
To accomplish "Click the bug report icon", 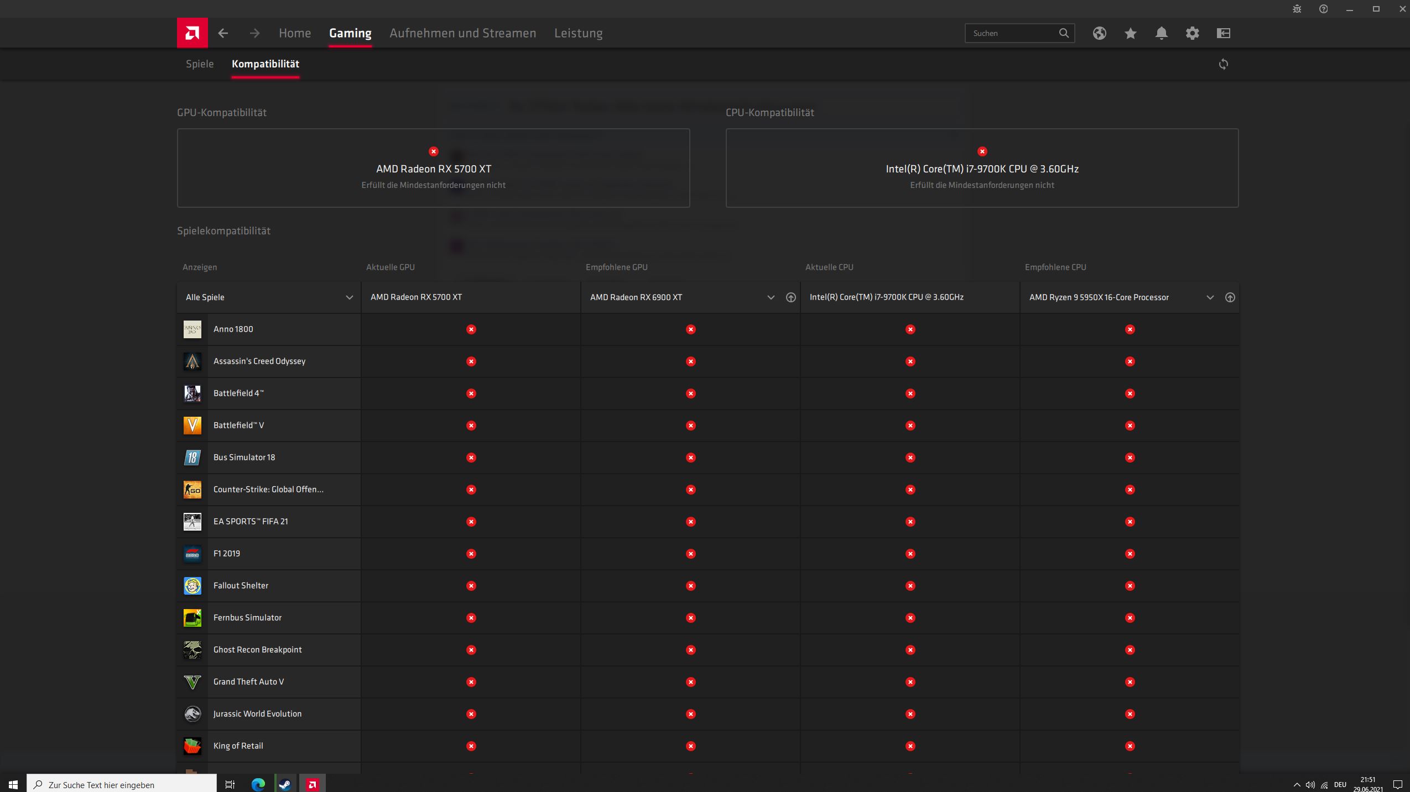I will tap(1297, 9).
